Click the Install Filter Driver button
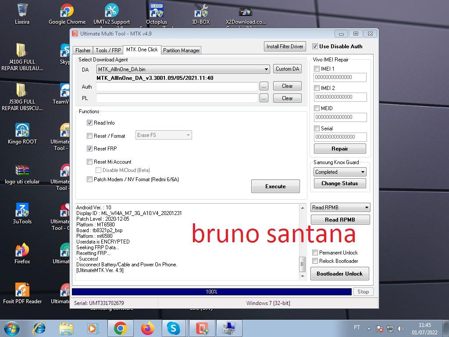Image resolution: width=449 pixels, height=337 pixels. [x=285, y=47]
